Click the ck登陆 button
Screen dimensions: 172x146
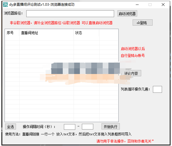[x=142, y=23]
